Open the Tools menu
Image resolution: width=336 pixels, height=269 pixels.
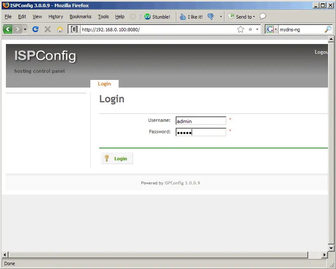(103, 16)
